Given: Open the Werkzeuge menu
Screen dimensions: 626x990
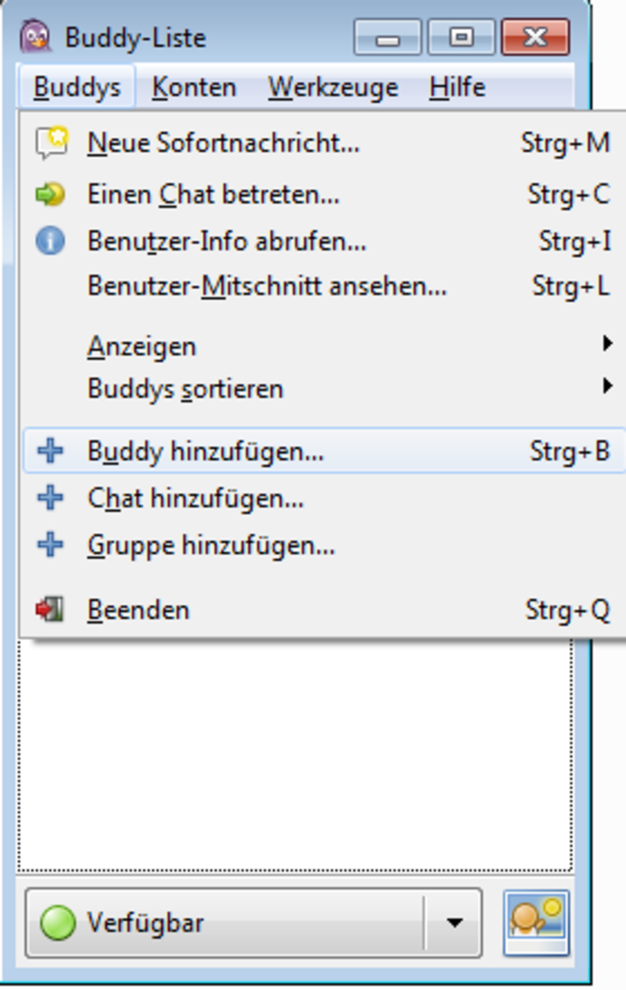Looking at the screenshot, I should [333, 87].
